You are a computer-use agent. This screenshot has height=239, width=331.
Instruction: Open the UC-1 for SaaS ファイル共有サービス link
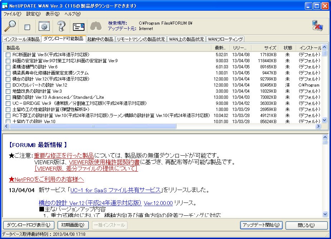116,190
